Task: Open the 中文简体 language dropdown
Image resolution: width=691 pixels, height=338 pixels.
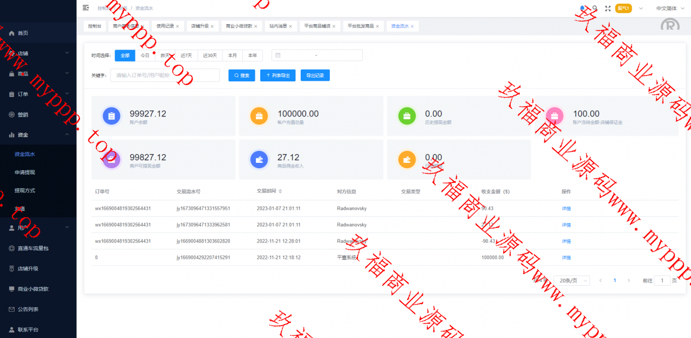Action: [x=666, y=9]
